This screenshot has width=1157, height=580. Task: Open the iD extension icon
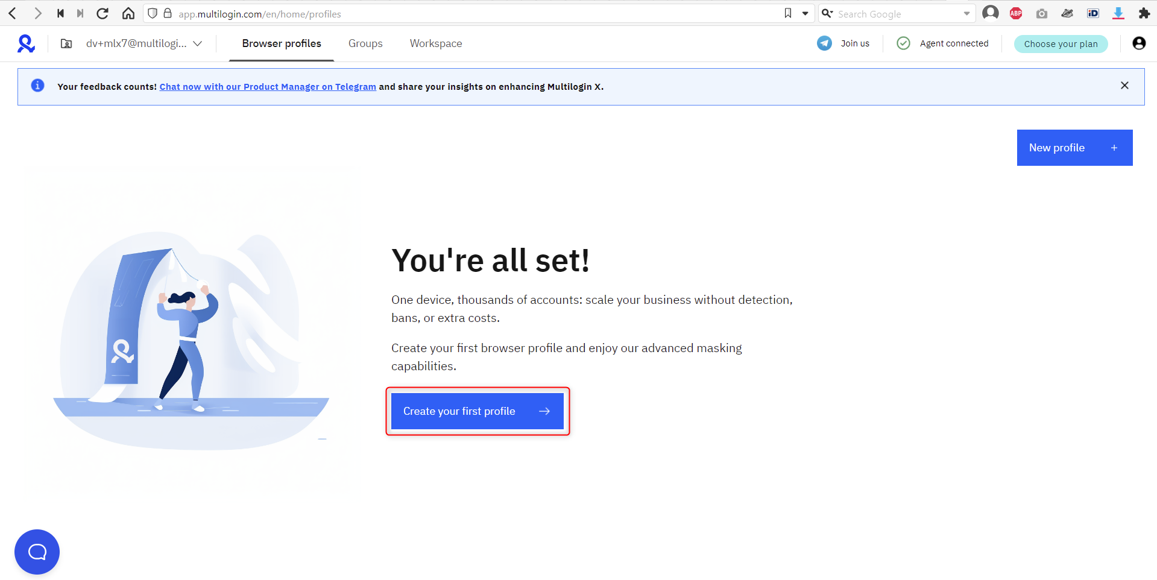[x=1093, y=13]
